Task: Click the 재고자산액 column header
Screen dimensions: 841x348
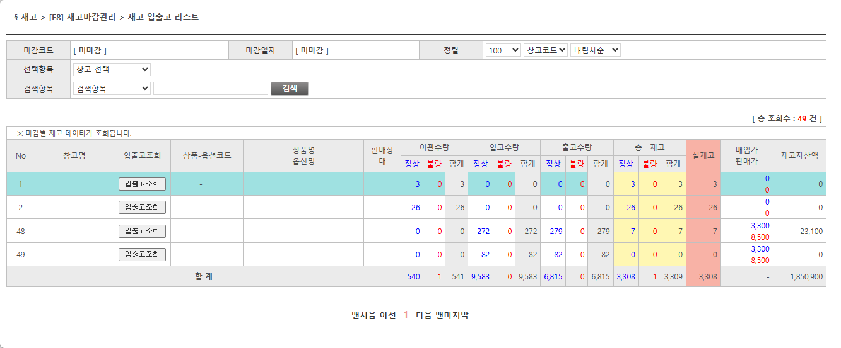Action: pos(799,155)
